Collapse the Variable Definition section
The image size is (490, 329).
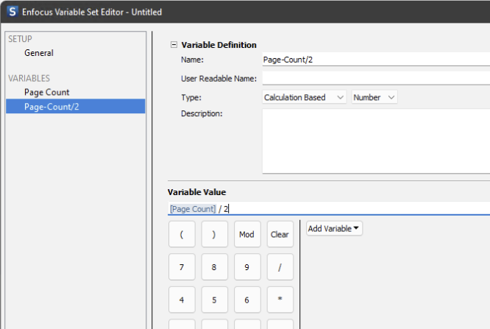(174, 45)
